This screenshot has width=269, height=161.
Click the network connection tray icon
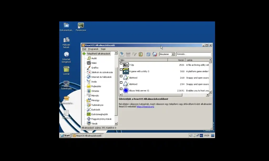point(198,136)
